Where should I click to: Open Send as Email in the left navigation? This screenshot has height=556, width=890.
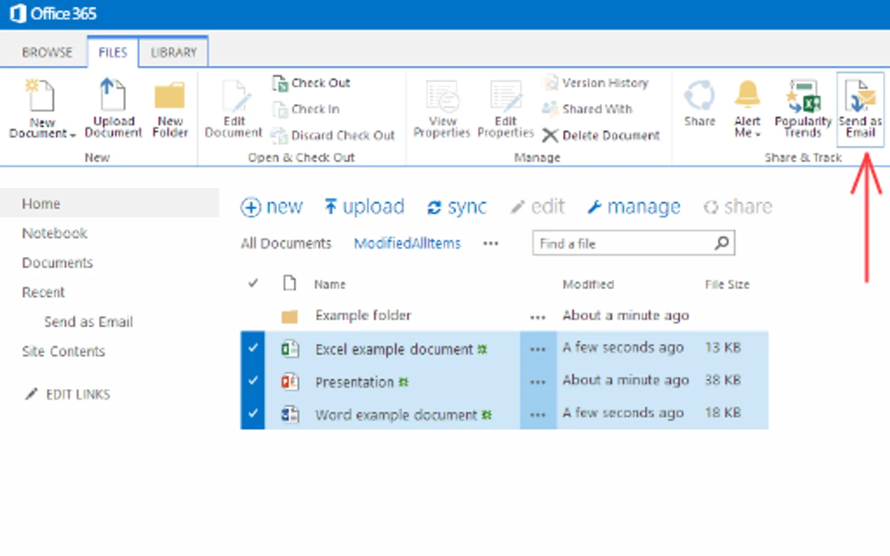pyautogui.click(x=88, y=321)
